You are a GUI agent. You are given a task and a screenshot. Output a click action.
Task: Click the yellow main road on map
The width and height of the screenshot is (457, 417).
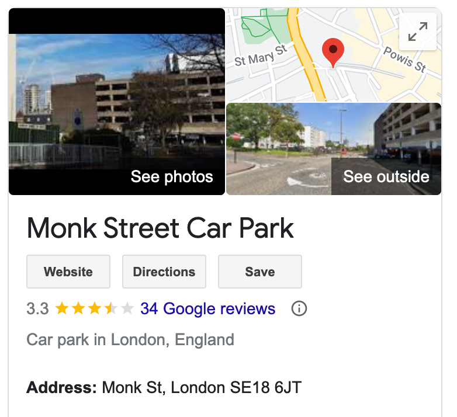point(306,55)
